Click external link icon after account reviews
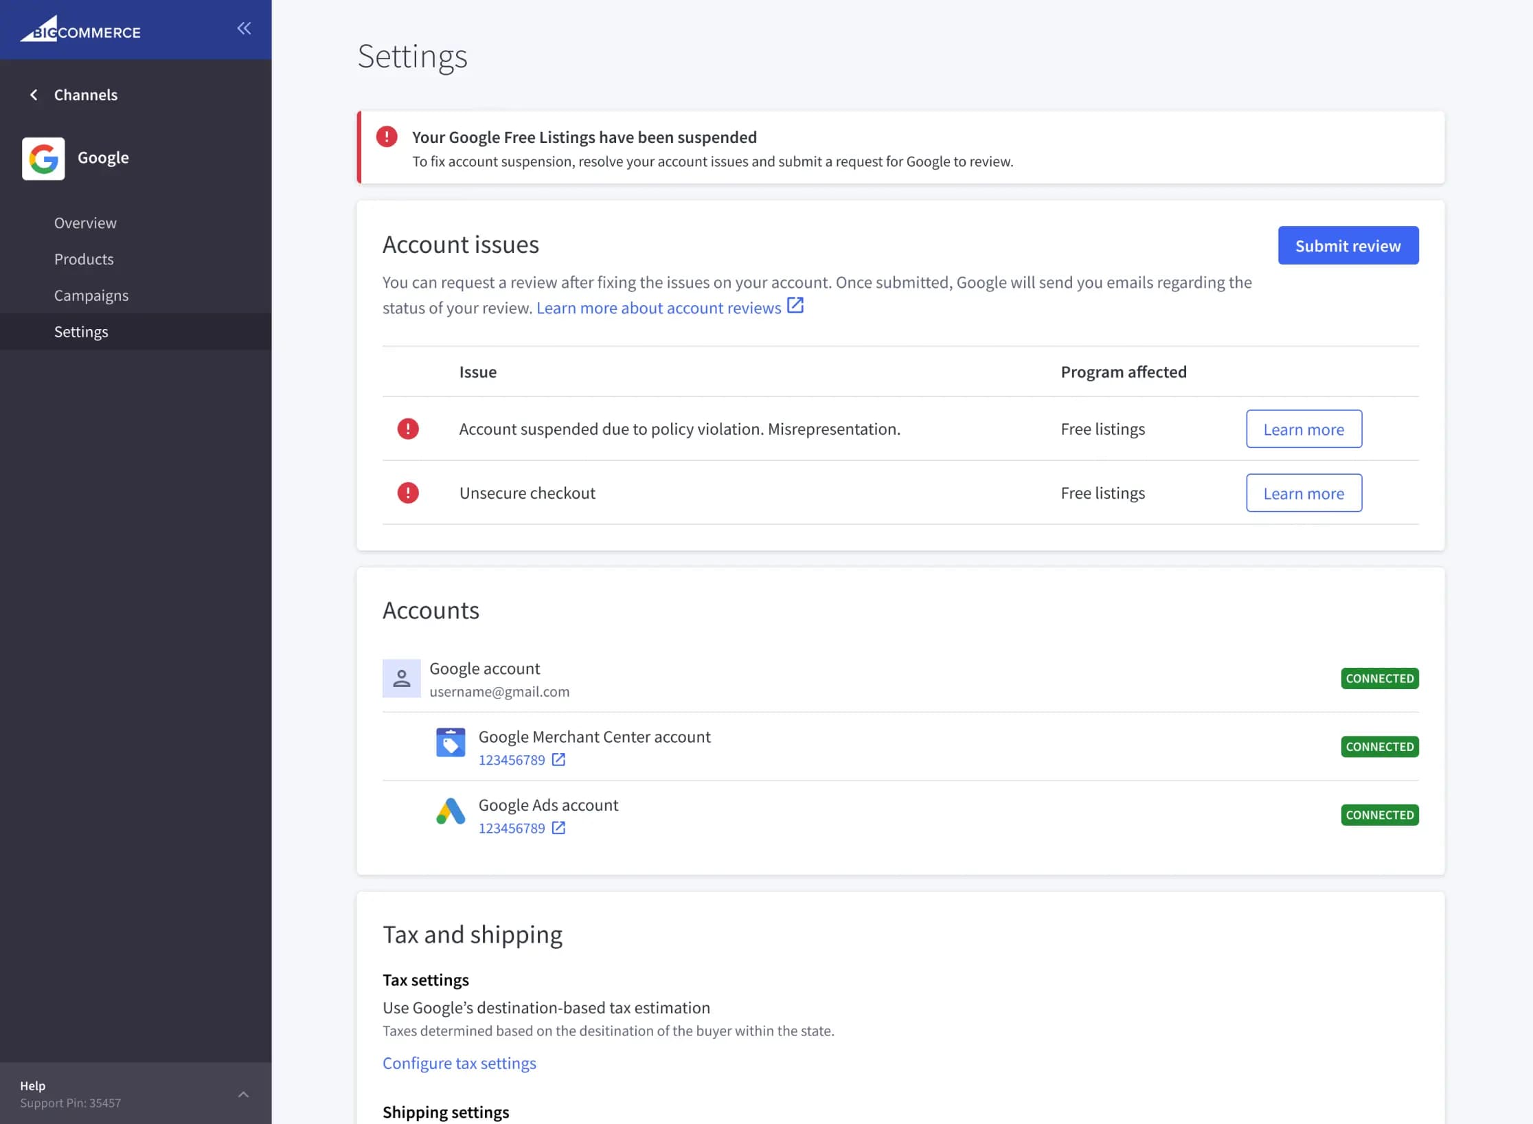Screen dimensions: 1533x1124 tap(795, 306)
